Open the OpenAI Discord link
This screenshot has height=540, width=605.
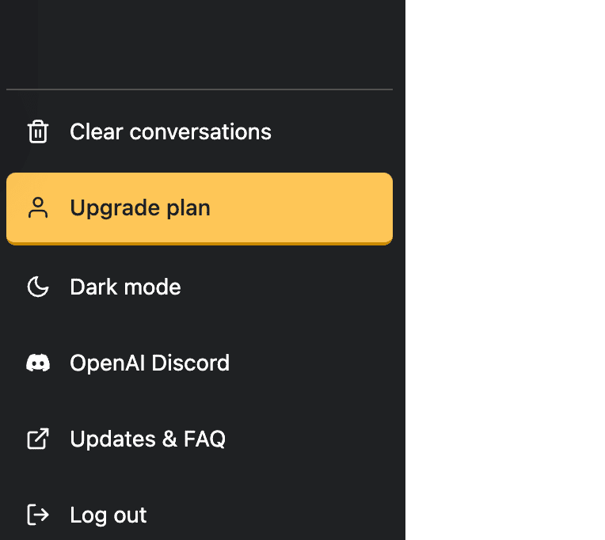tap(150, 363)
